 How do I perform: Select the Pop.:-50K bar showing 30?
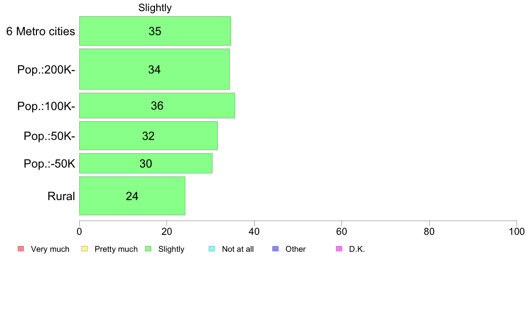[x=146, y=163]
